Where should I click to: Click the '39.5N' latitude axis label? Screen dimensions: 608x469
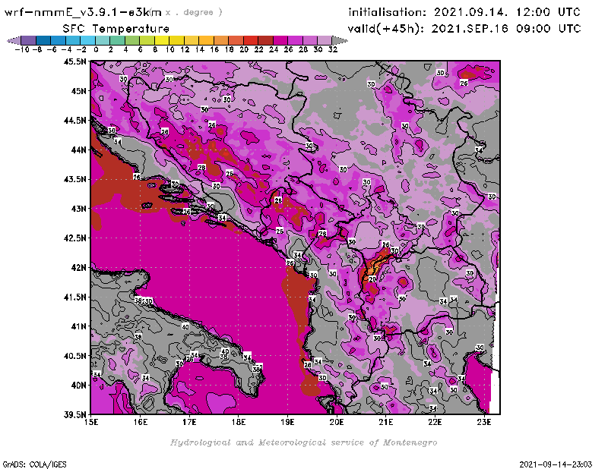(x=74, y=415)
